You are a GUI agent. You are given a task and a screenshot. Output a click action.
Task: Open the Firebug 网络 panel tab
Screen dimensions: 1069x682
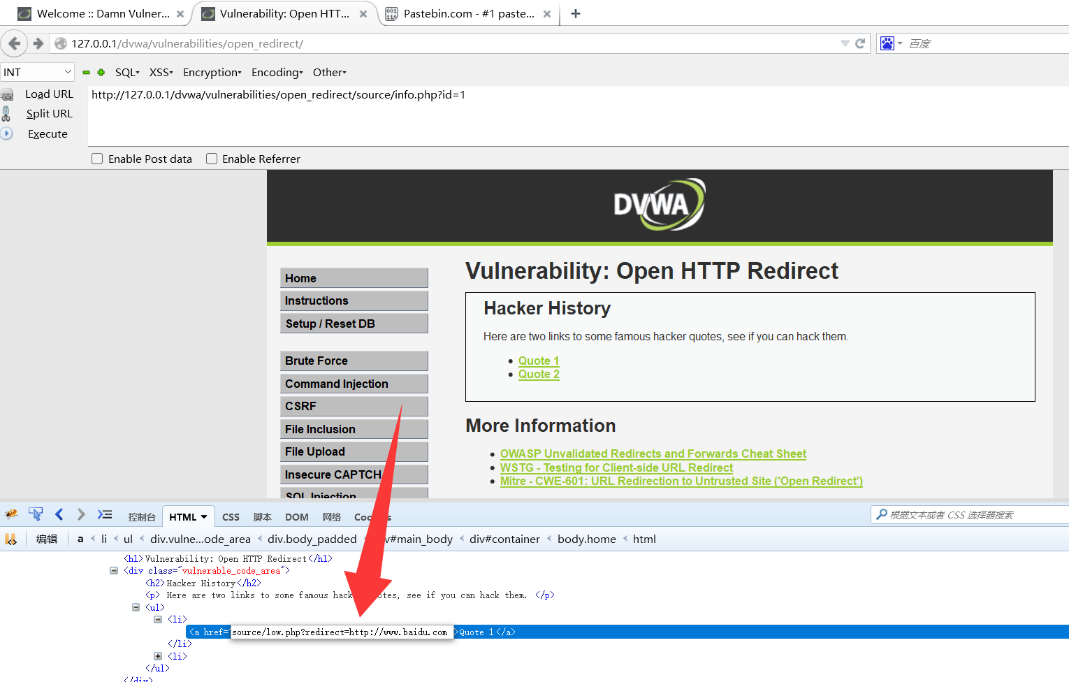pyautogui.click(x=332, y=517)
